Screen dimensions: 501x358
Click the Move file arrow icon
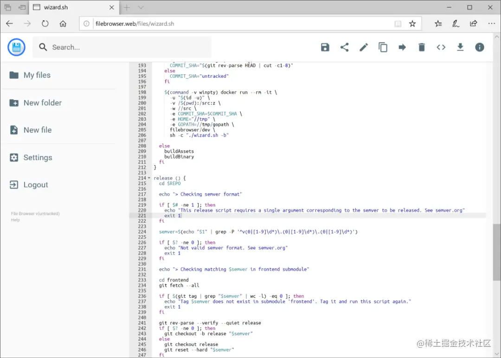402,47
